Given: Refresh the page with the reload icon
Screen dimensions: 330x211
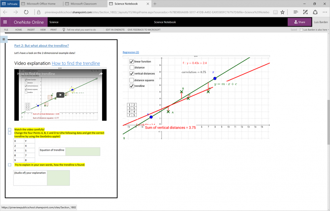Looking at the screenshot, I should pos(26,12).
